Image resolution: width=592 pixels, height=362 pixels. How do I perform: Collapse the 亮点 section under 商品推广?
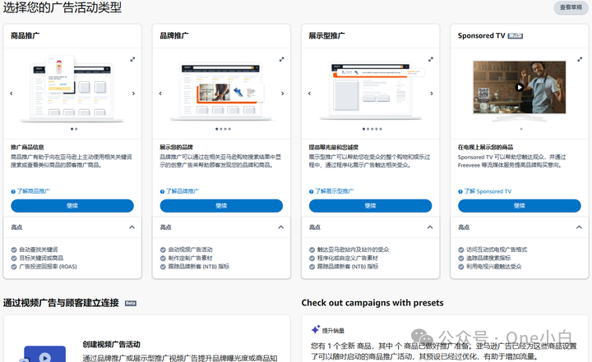pos(132,227)
